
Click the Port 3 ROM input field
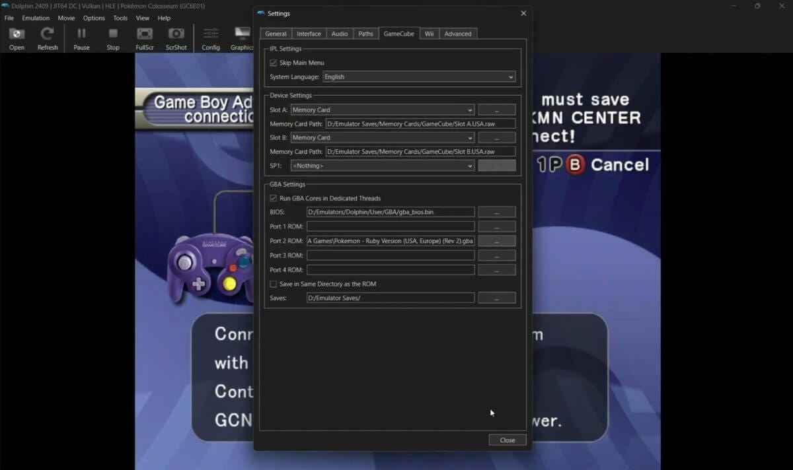click(390, 255)
